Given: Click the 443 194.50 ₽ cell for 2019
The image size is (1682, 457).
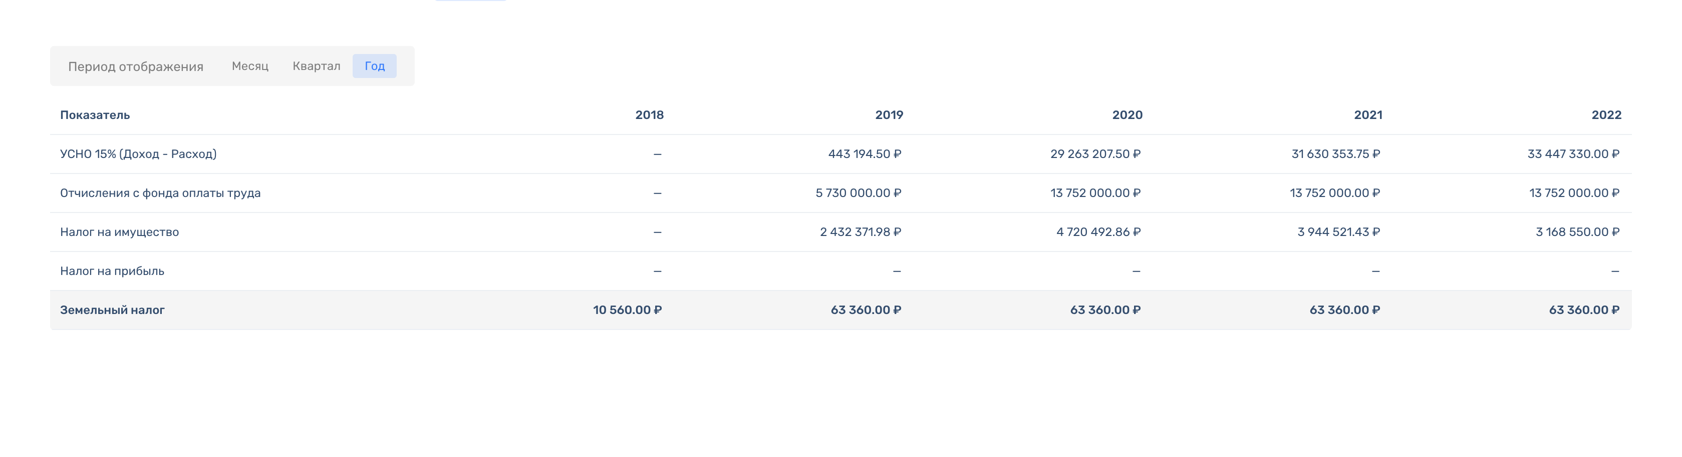Looking at the screenshot, I should pos(865,154).
